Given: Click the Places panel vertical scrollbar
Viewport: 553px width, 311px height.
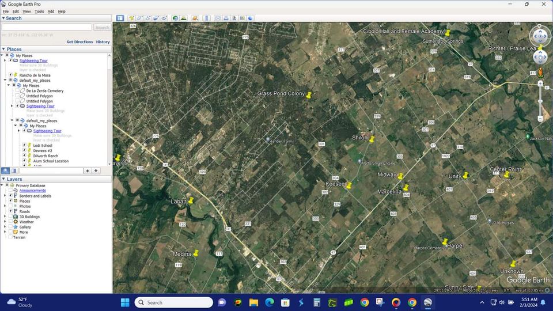Looking at the screenshot, I should (109, 109).
